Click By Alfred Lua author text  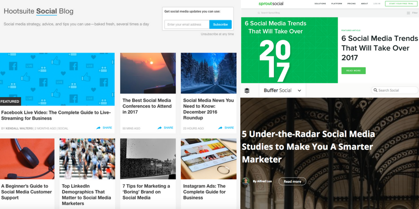(x=262, y=181)
